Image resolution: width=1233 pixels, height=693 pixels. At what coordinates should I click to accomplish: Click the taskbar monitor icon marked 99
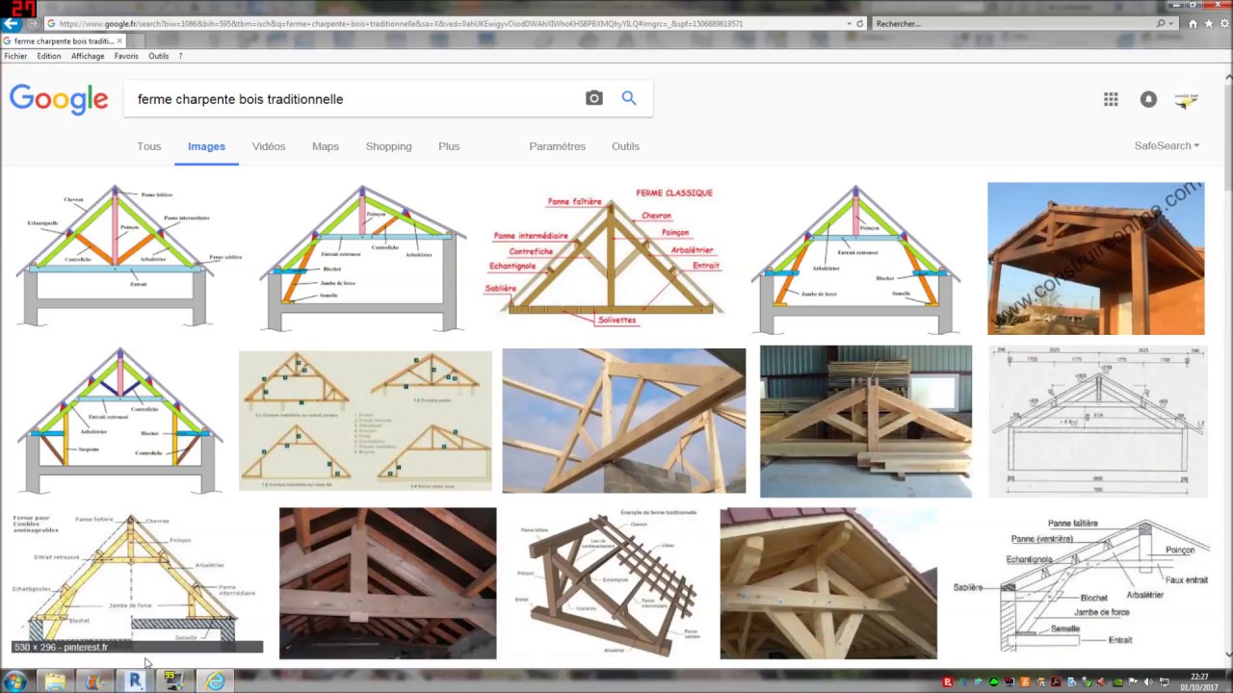click(x=174, y=681)
